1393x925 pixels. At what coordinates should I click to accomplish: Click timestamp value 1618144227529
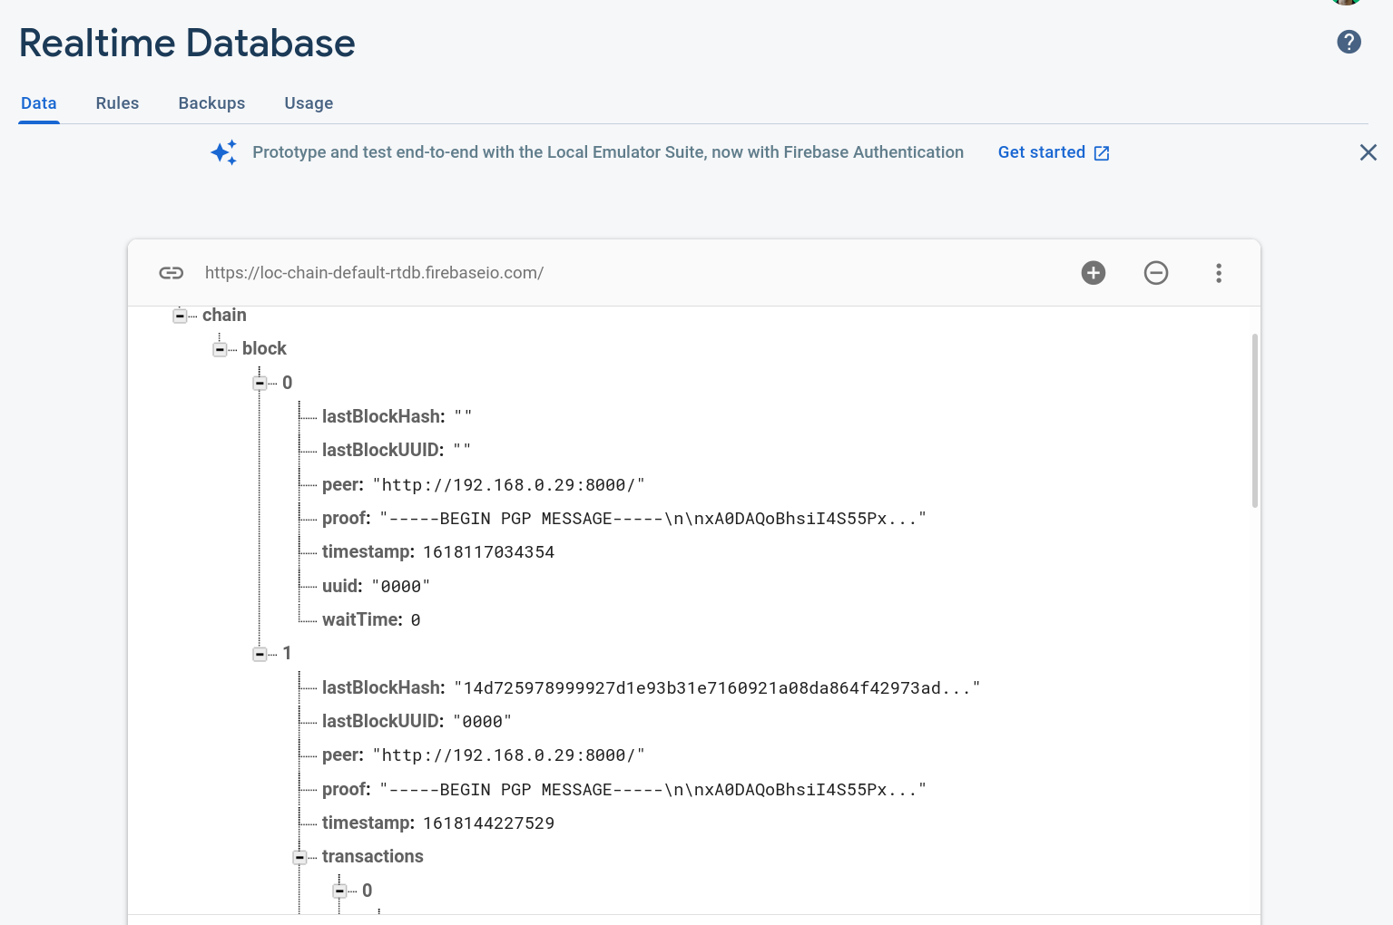tap(488, 823)
